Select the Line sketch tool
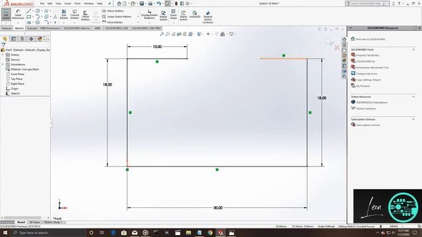 point(29,11)
